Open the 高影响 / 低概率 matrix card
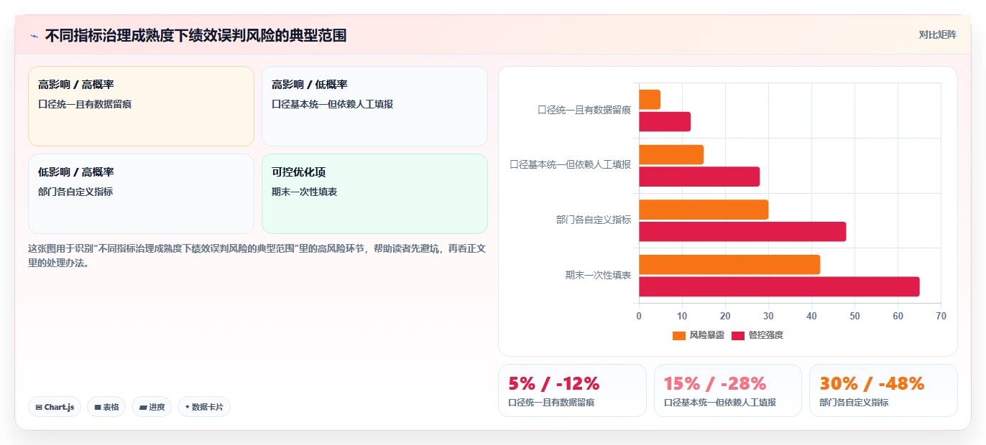The width and height of the screenshot is (986, 445). (x=375, y=106)
